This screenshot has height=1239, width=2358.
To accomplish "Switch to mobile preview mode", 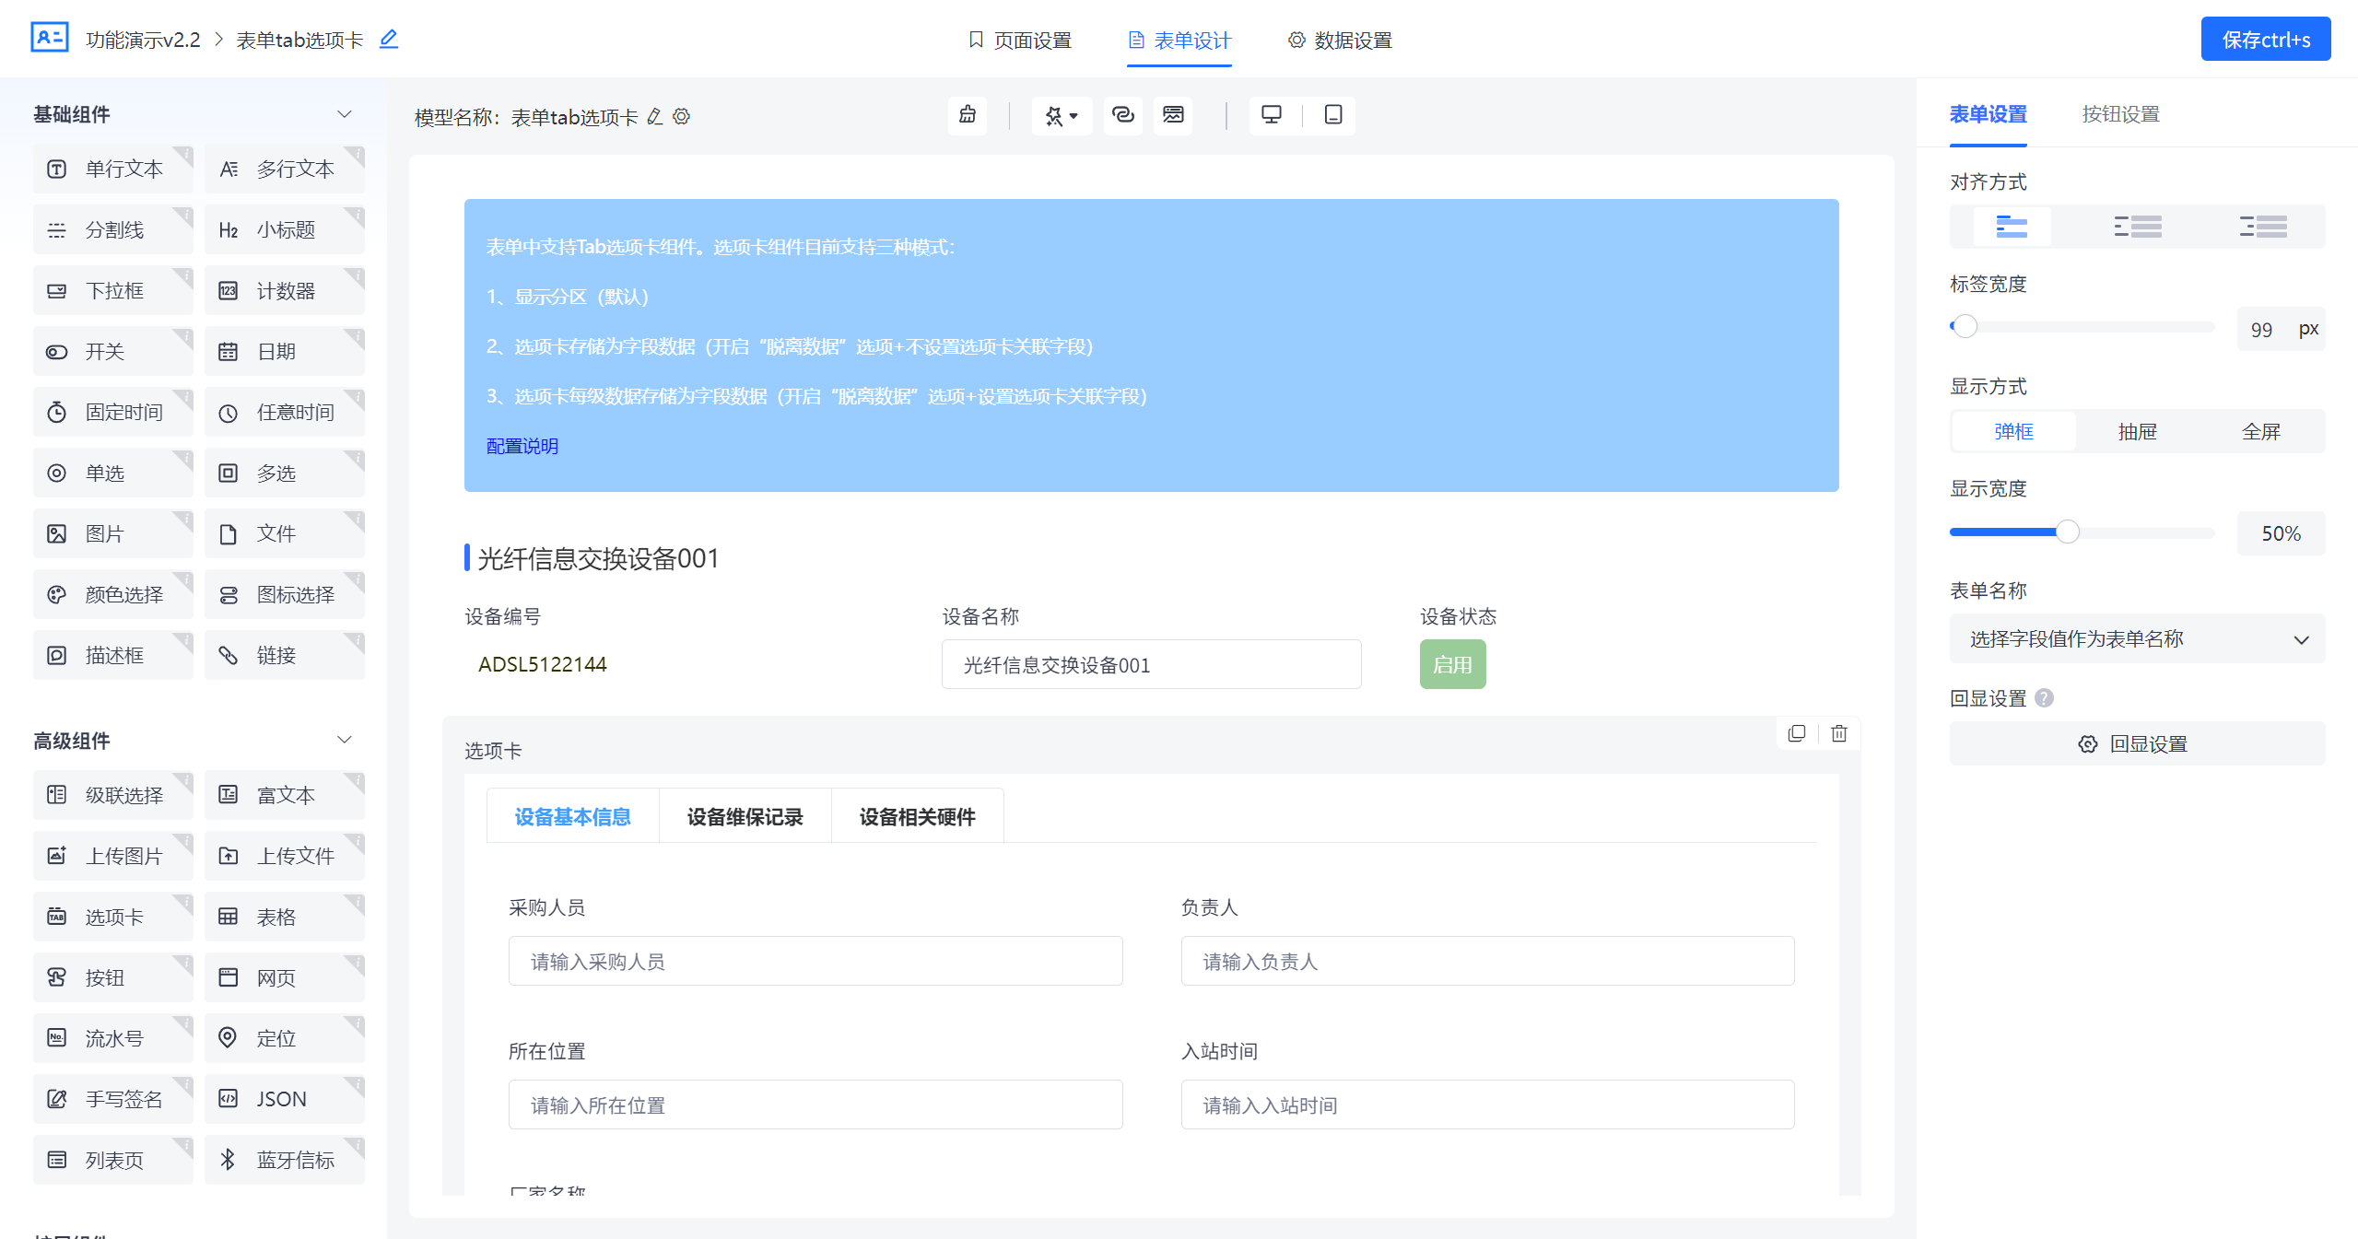I will click(x=1332, y=116).
